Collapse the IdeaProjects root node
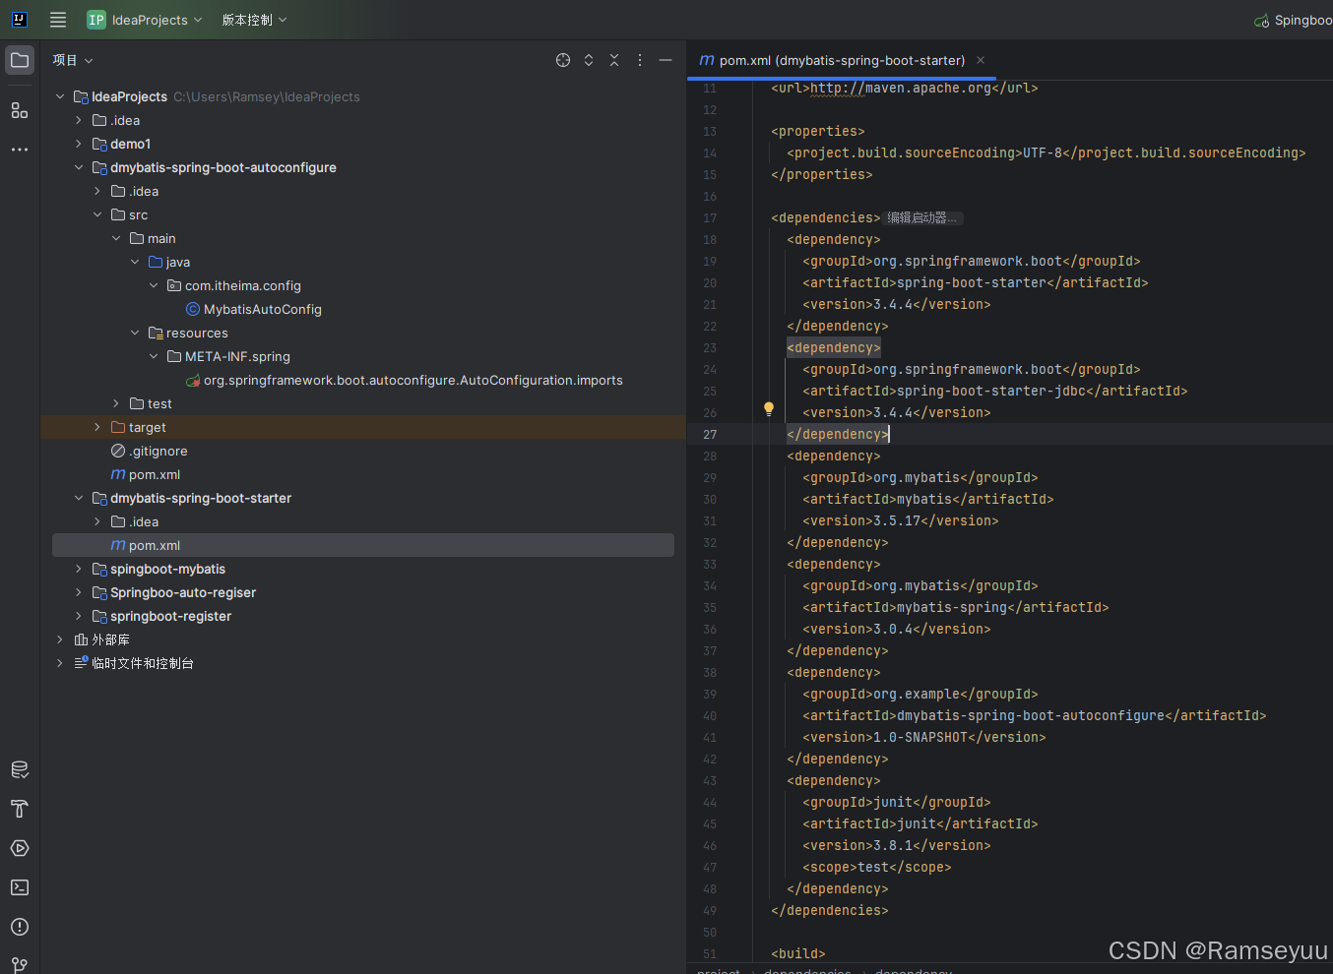This screenshot has height=974, width=1333. click(x=60, y=96)
